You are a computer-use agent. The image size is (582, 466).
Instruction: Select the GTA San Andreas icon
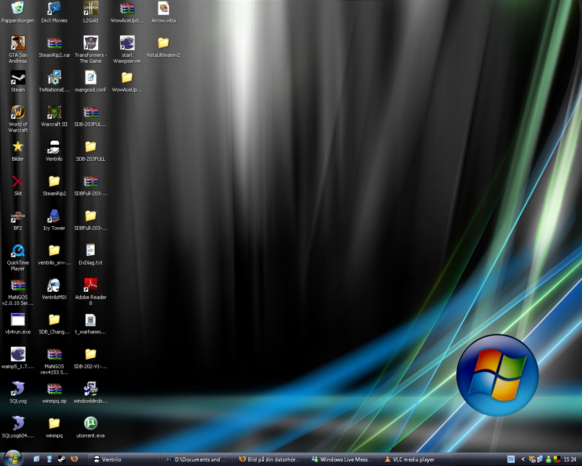pyautogui.click(x=18, y=44)
